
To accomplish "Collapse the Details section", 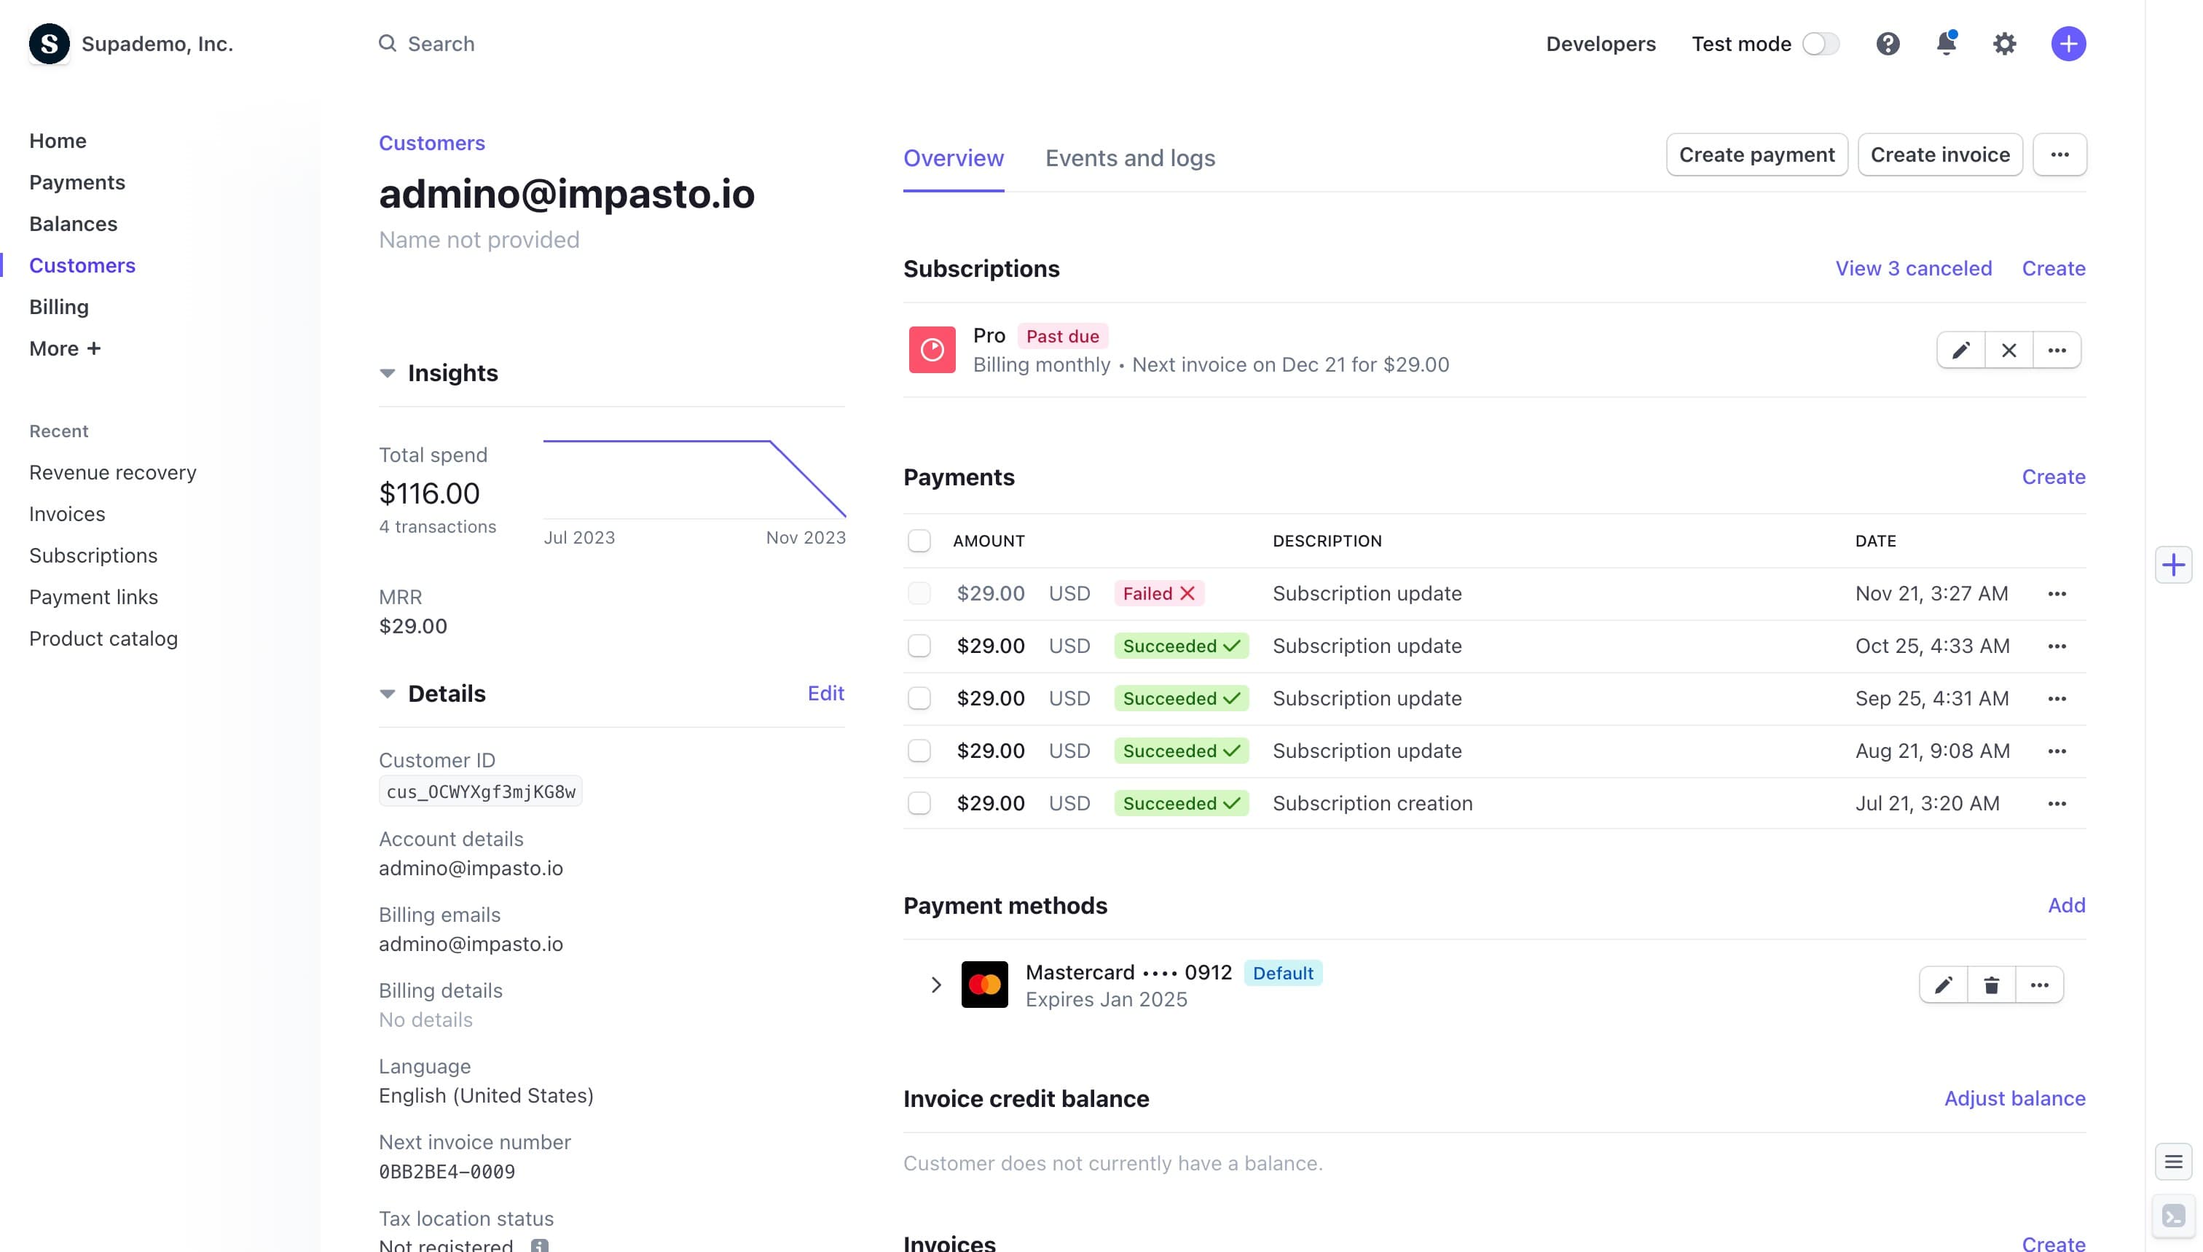I will tap(387, 694).
